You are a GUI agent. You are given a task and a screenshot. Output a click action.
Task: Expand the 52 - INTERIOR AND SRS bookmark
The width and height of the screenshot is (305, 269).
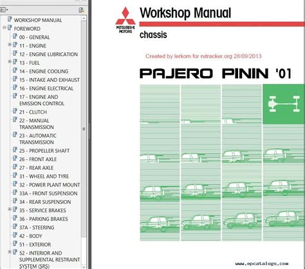point(10,252)
